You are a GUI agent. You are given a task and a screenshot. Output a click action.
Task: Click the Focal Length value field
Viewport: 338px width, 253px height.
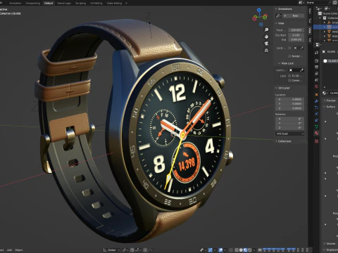[x=296, y=30]
